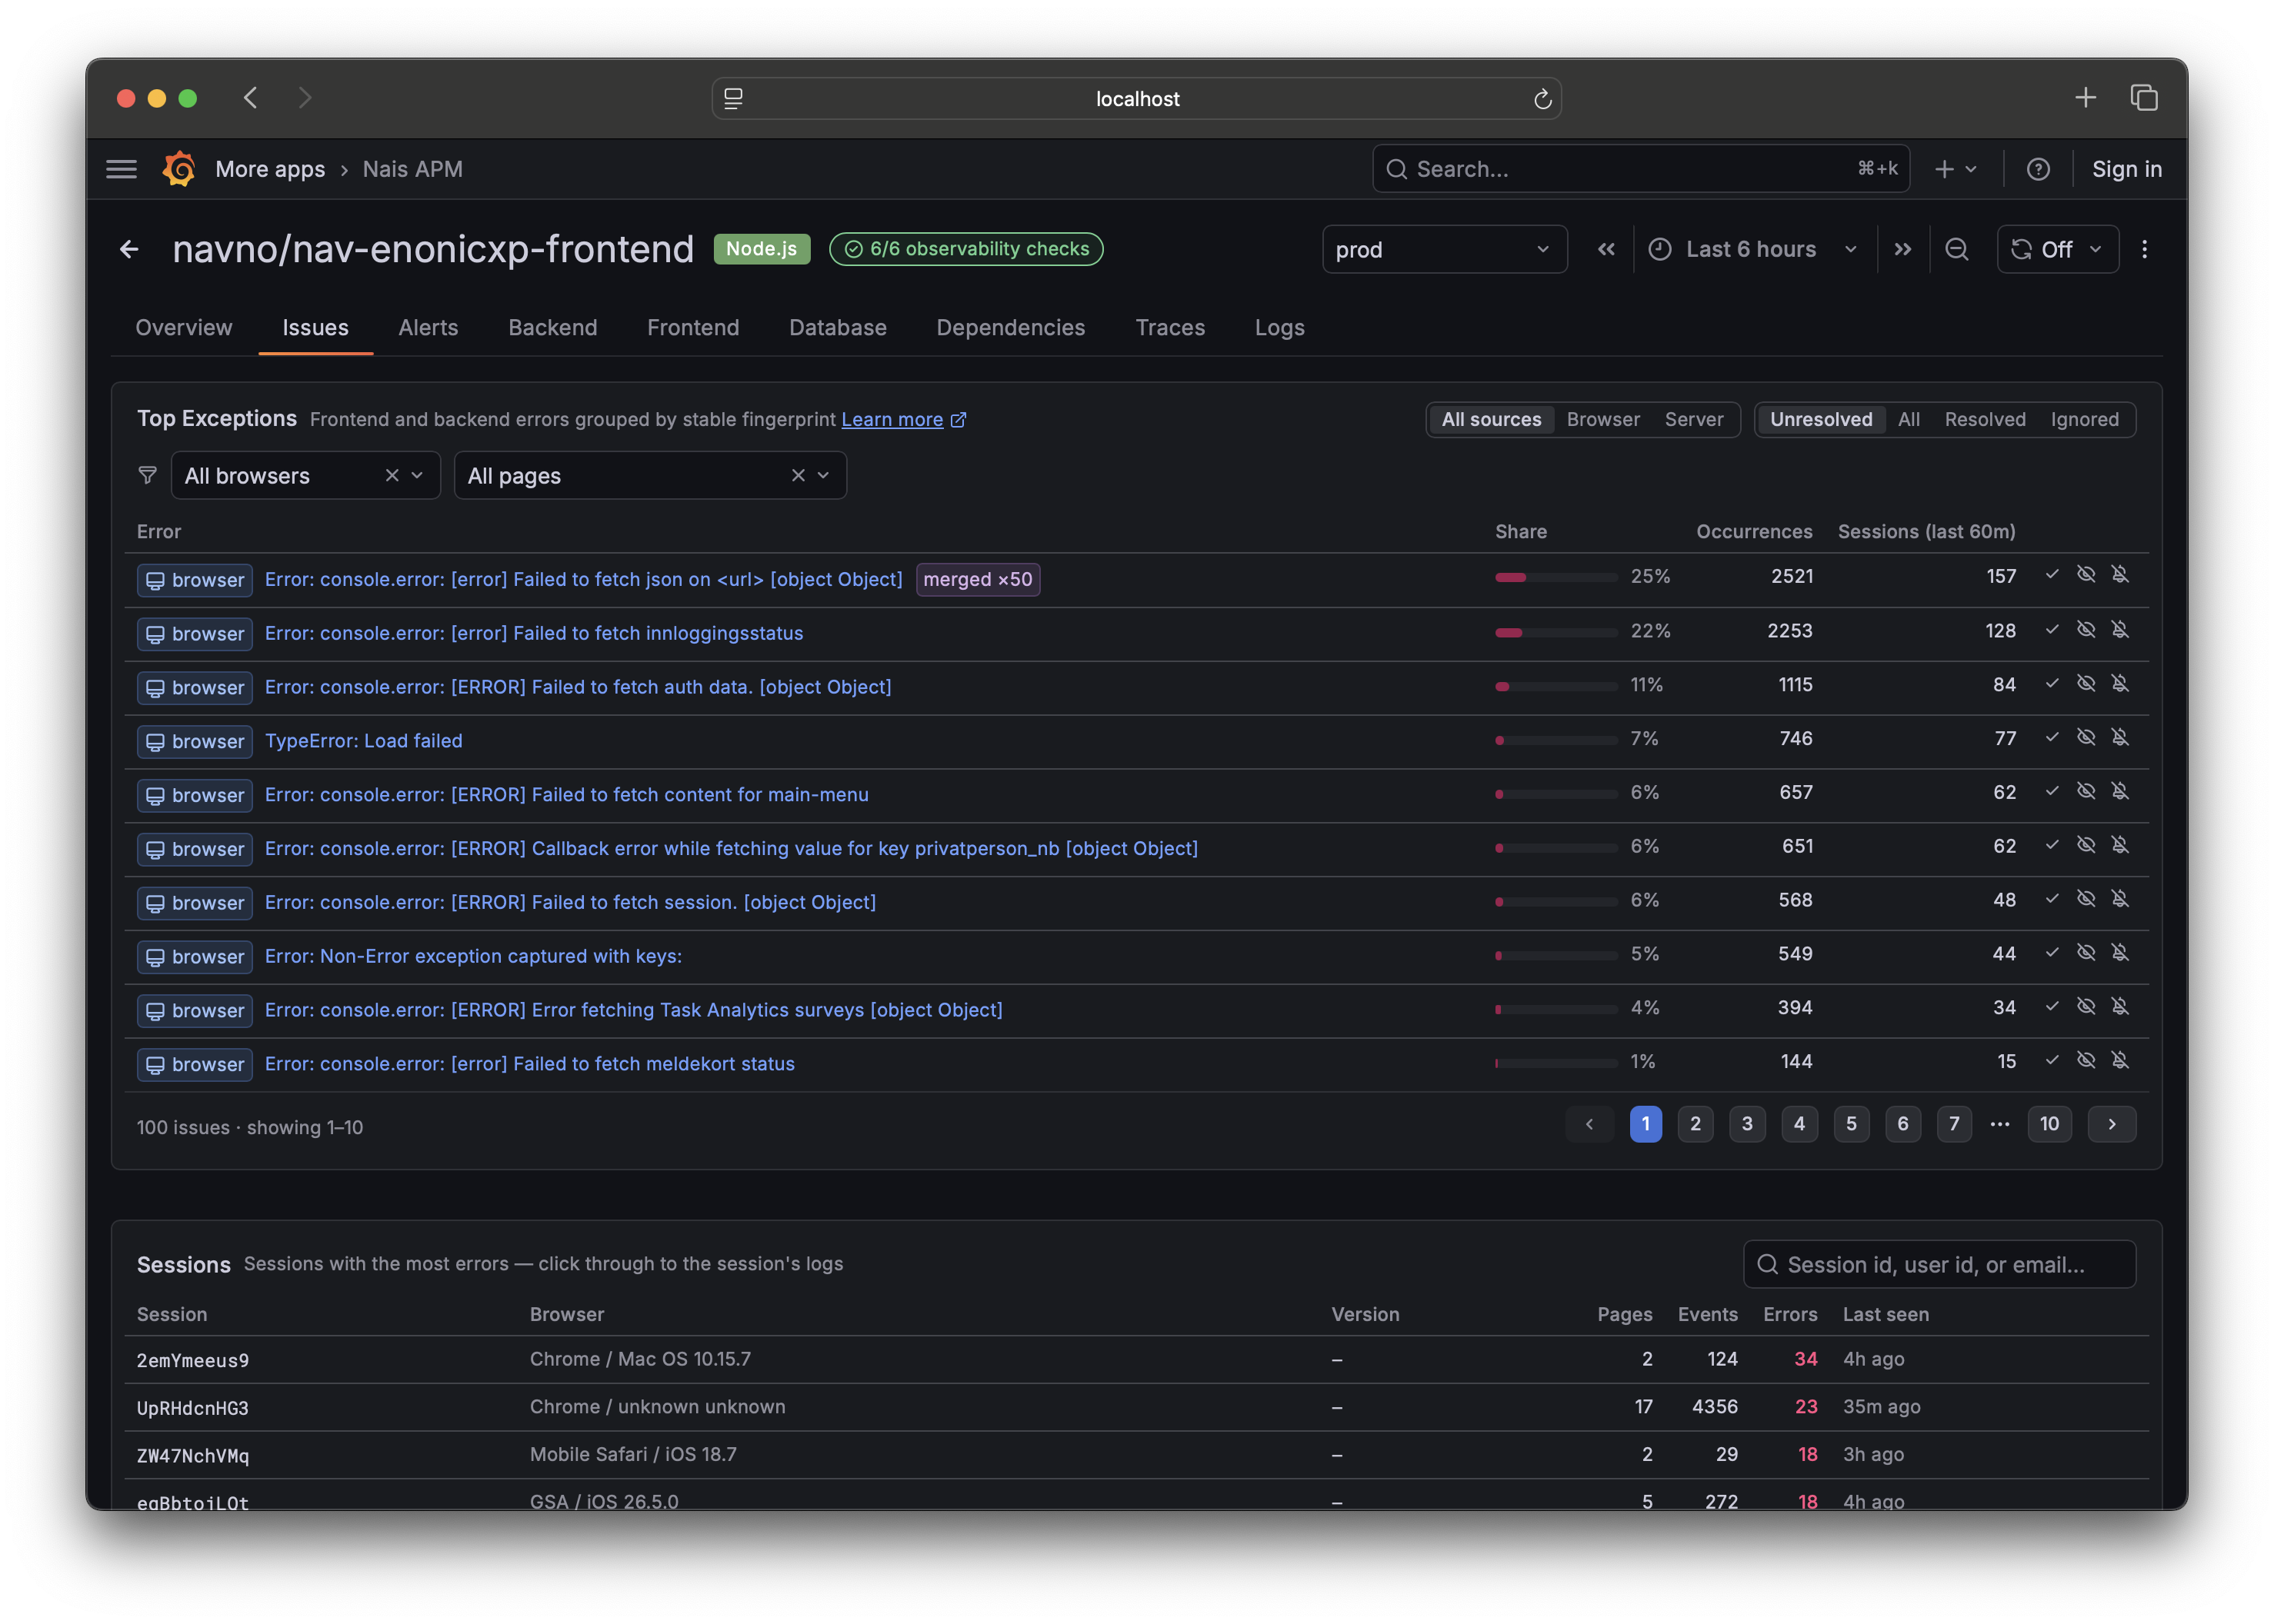Screen dimensions: 2274x1624
Task: Click share bar for Failed to fetch json
Action: coord(1555,577)
